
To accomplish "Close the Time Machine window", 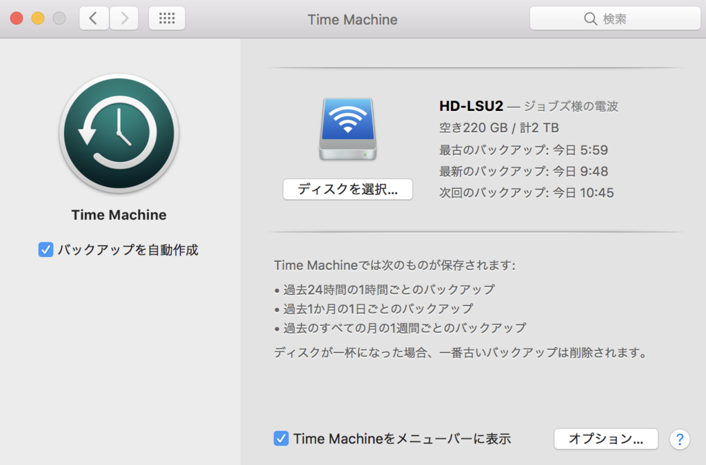I will point(17,19).
